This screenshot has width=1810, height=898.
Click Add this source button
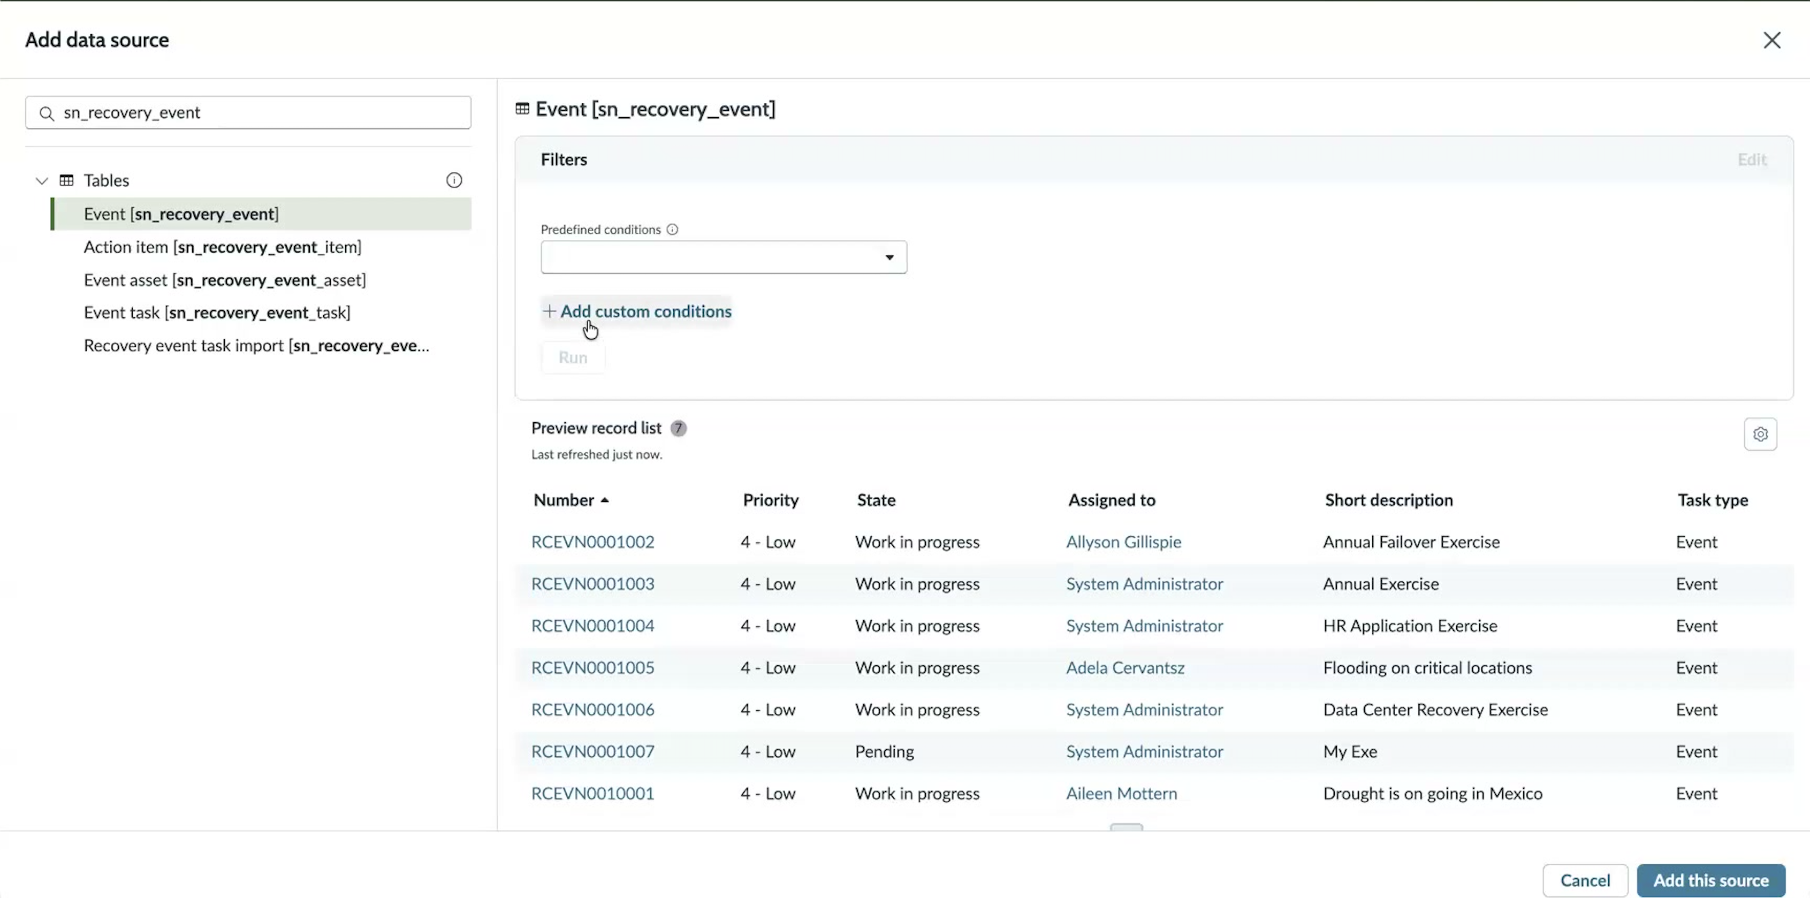coord(1710,880)
